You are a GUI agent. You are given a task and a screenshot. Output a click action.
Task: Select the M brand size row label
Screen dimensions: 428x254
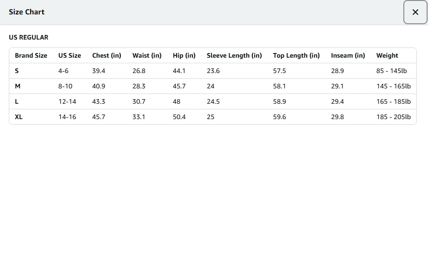pyautogui.click(x=18, y=86)
